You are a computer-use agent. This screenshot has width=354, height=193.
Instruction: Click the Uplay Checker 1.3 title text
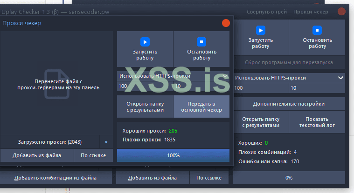[56, 12]
